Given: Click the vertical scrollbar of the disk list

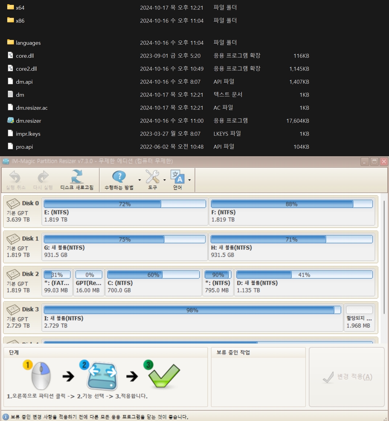Looking at the screenshot, I should (x=384, y=257).
